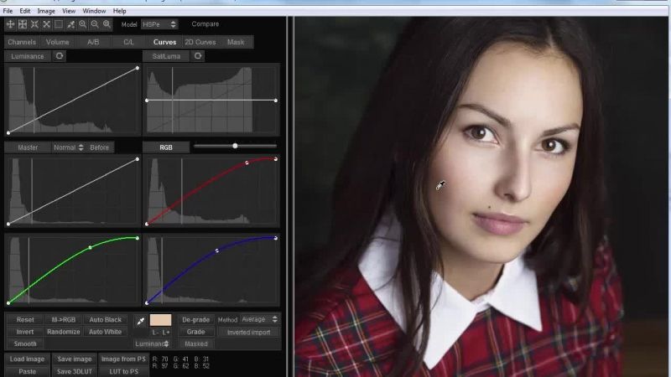Screen dimensions: 671x377
Task: Open the Luminance dropdown below the swatch
Action: (x=152, y=343)
